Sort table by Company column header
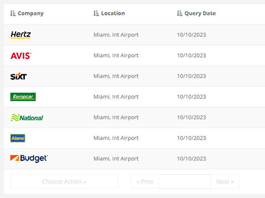 (30, 13)
